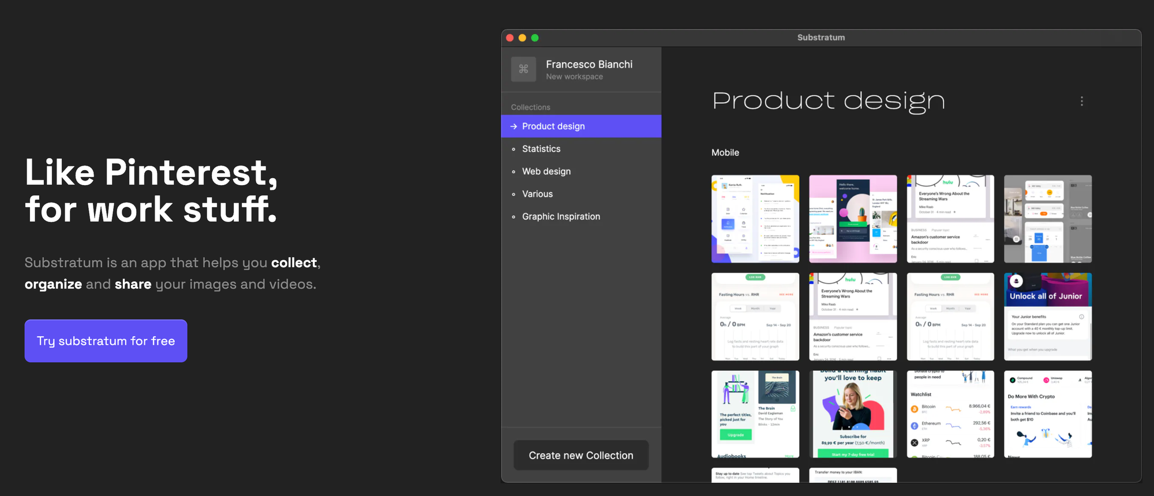Select the Product design collection
The width and height of the screenshot is (1154, 496).
coord(581,126)
